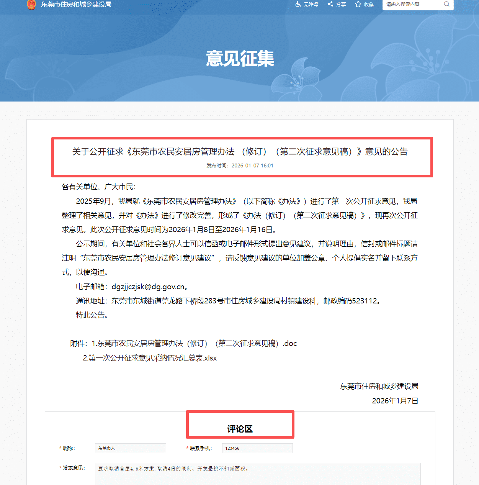Image resolution: width=479 pixels, height=485 pixels.
Task: Open the 东莞市住房和城乡建设局 site title link
Action: pyautogui.click(x=76, y=5)
